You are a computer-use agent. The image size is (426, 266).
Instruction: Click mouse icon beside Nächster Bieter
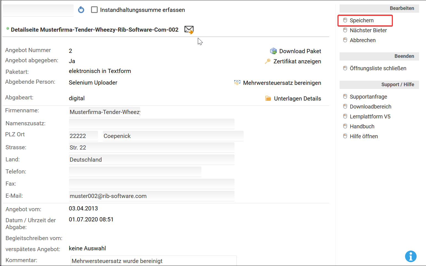coord(345,30)
